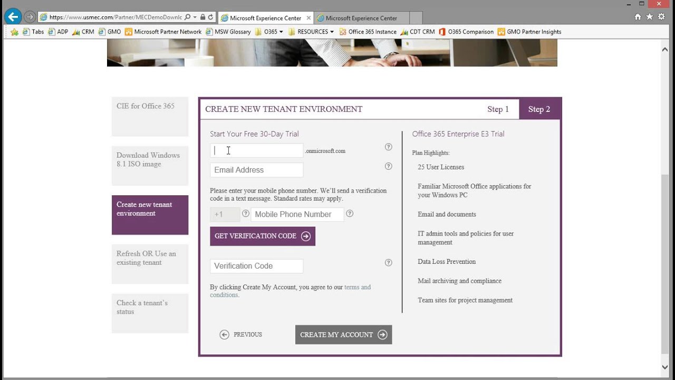The width and height of the screenshot is (675, 380).
Task: Click 'Start Your Free 30-Day Trial' heading
Action: 254,134
